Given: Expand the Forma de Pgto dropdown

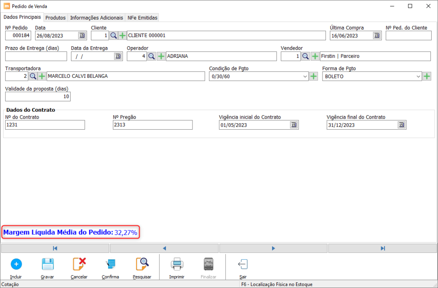Looking at the screenshot, I should pos(418,77).
